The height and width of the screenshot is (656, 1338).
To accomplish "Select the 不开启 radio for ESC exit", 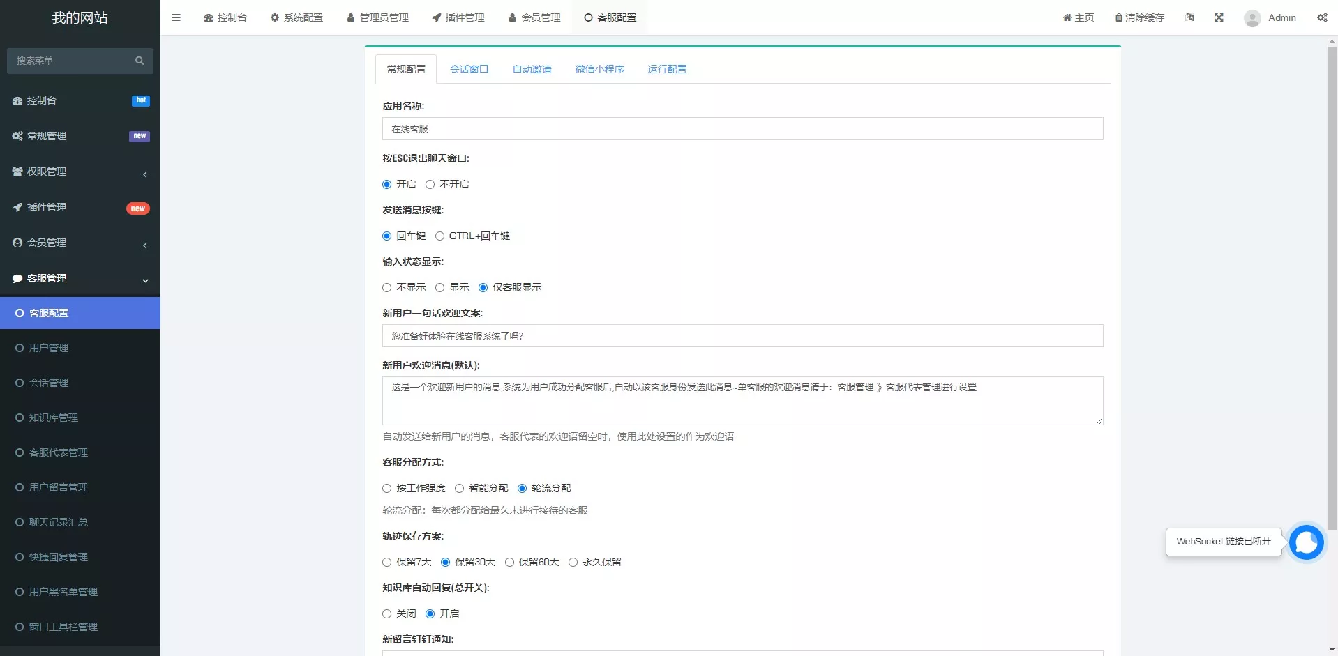I will (430, 185).
